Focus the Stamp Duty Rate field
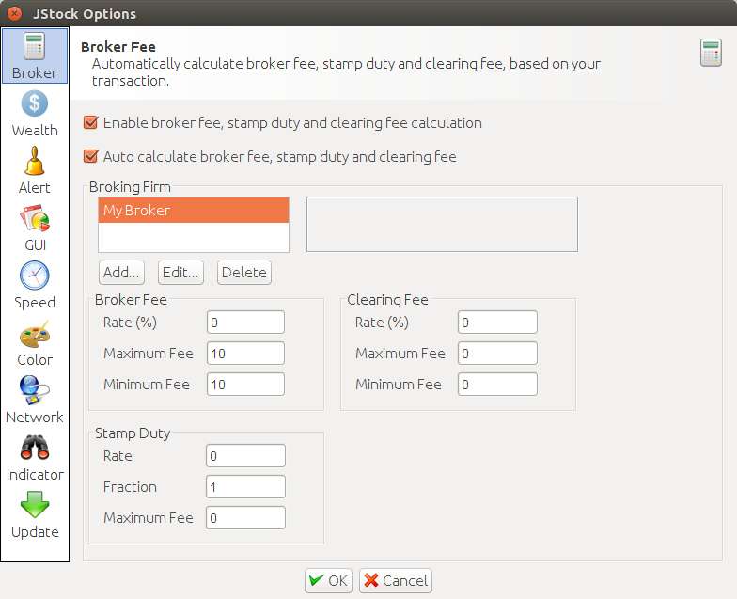Viewport: 737px width, 599px height. tap(245, 455)
